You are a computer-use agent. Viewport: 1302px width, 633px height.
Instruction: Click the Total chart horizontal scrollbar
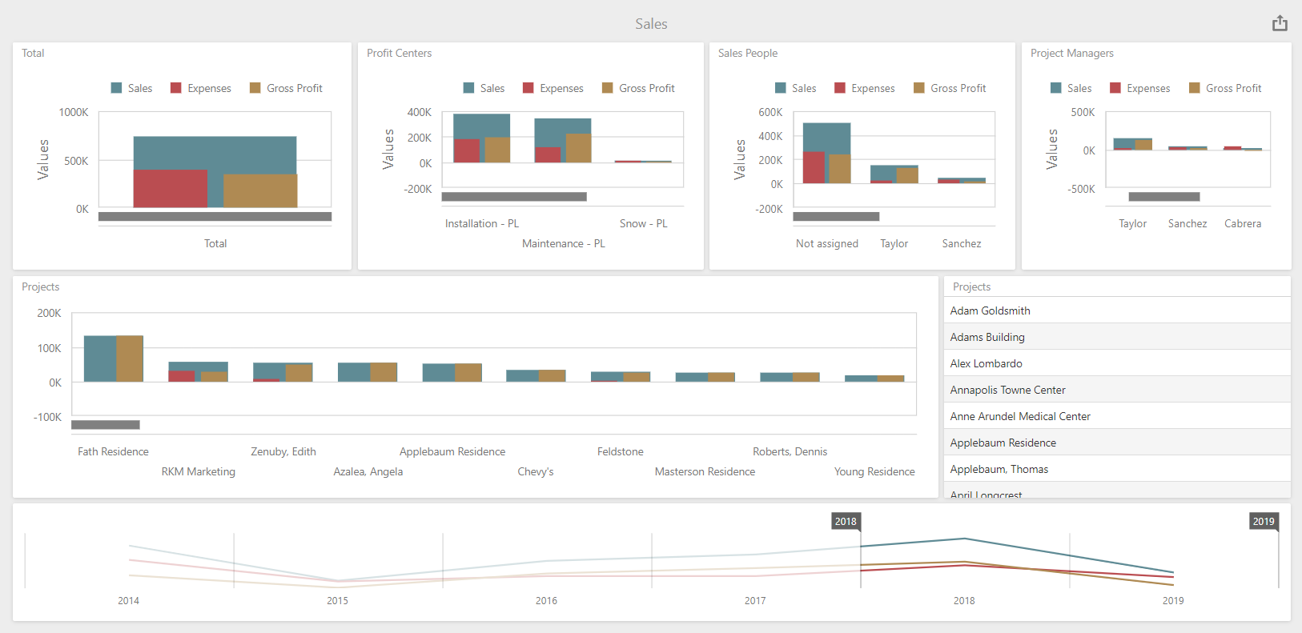[215, 216]
